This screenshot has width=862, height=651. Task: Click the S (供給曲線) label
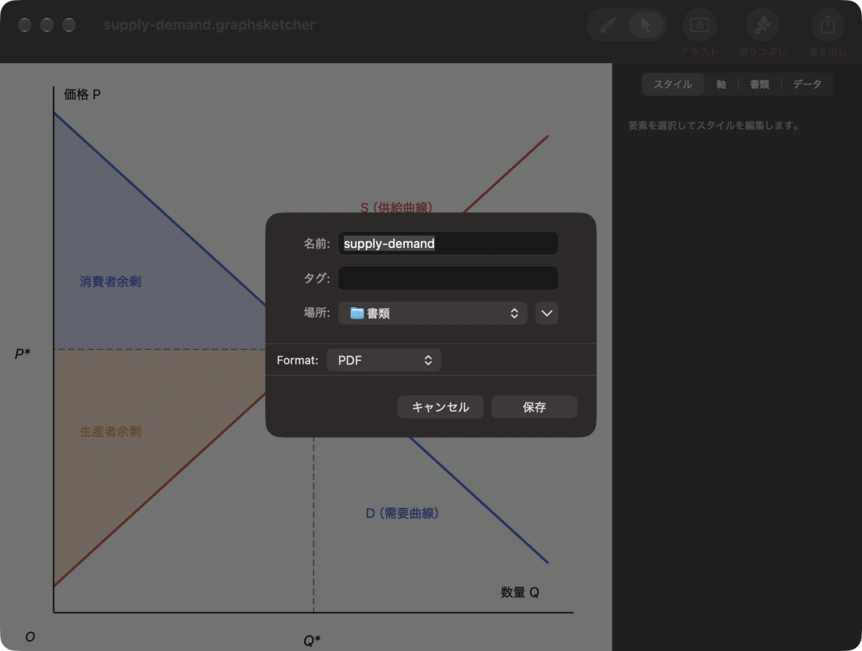tap(397, 207)
